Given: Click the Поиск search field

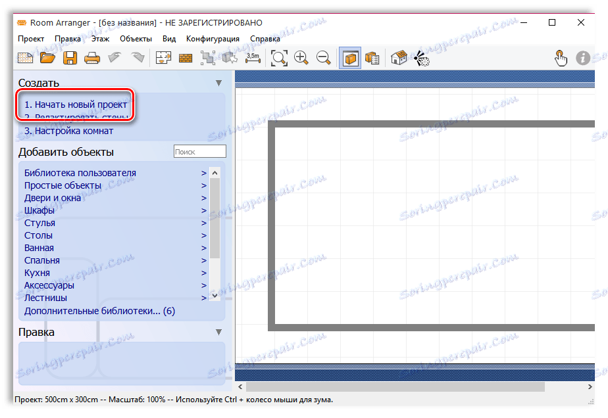Looking at the screenshot, I should click(x=199, y=151).
